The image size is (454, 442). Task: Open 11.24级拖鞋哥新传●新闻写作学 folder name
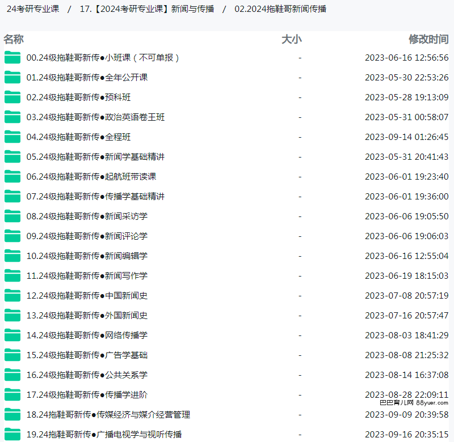pos(87,276)
